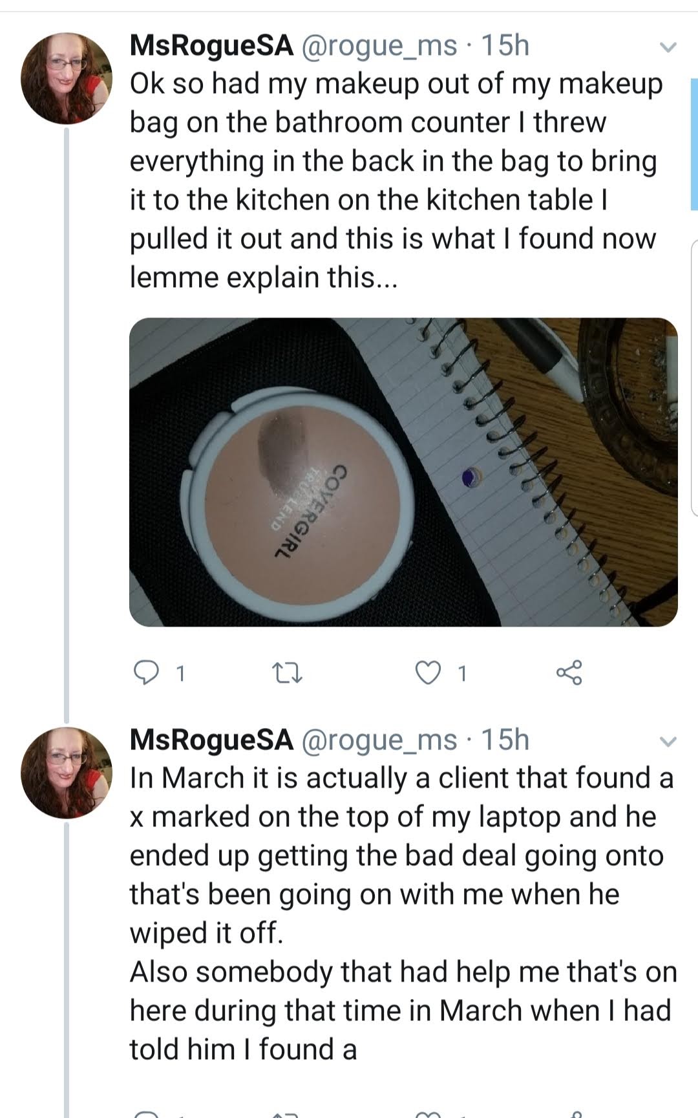
Task: Open the 15h timestamp on the second tweet
Action: pyautogui.click(x=505, y=740)
